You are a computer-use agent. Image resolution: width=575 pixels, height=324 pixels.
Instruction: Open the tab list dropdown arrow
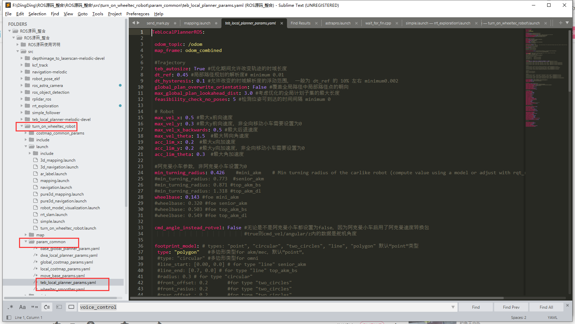(567, 23)
